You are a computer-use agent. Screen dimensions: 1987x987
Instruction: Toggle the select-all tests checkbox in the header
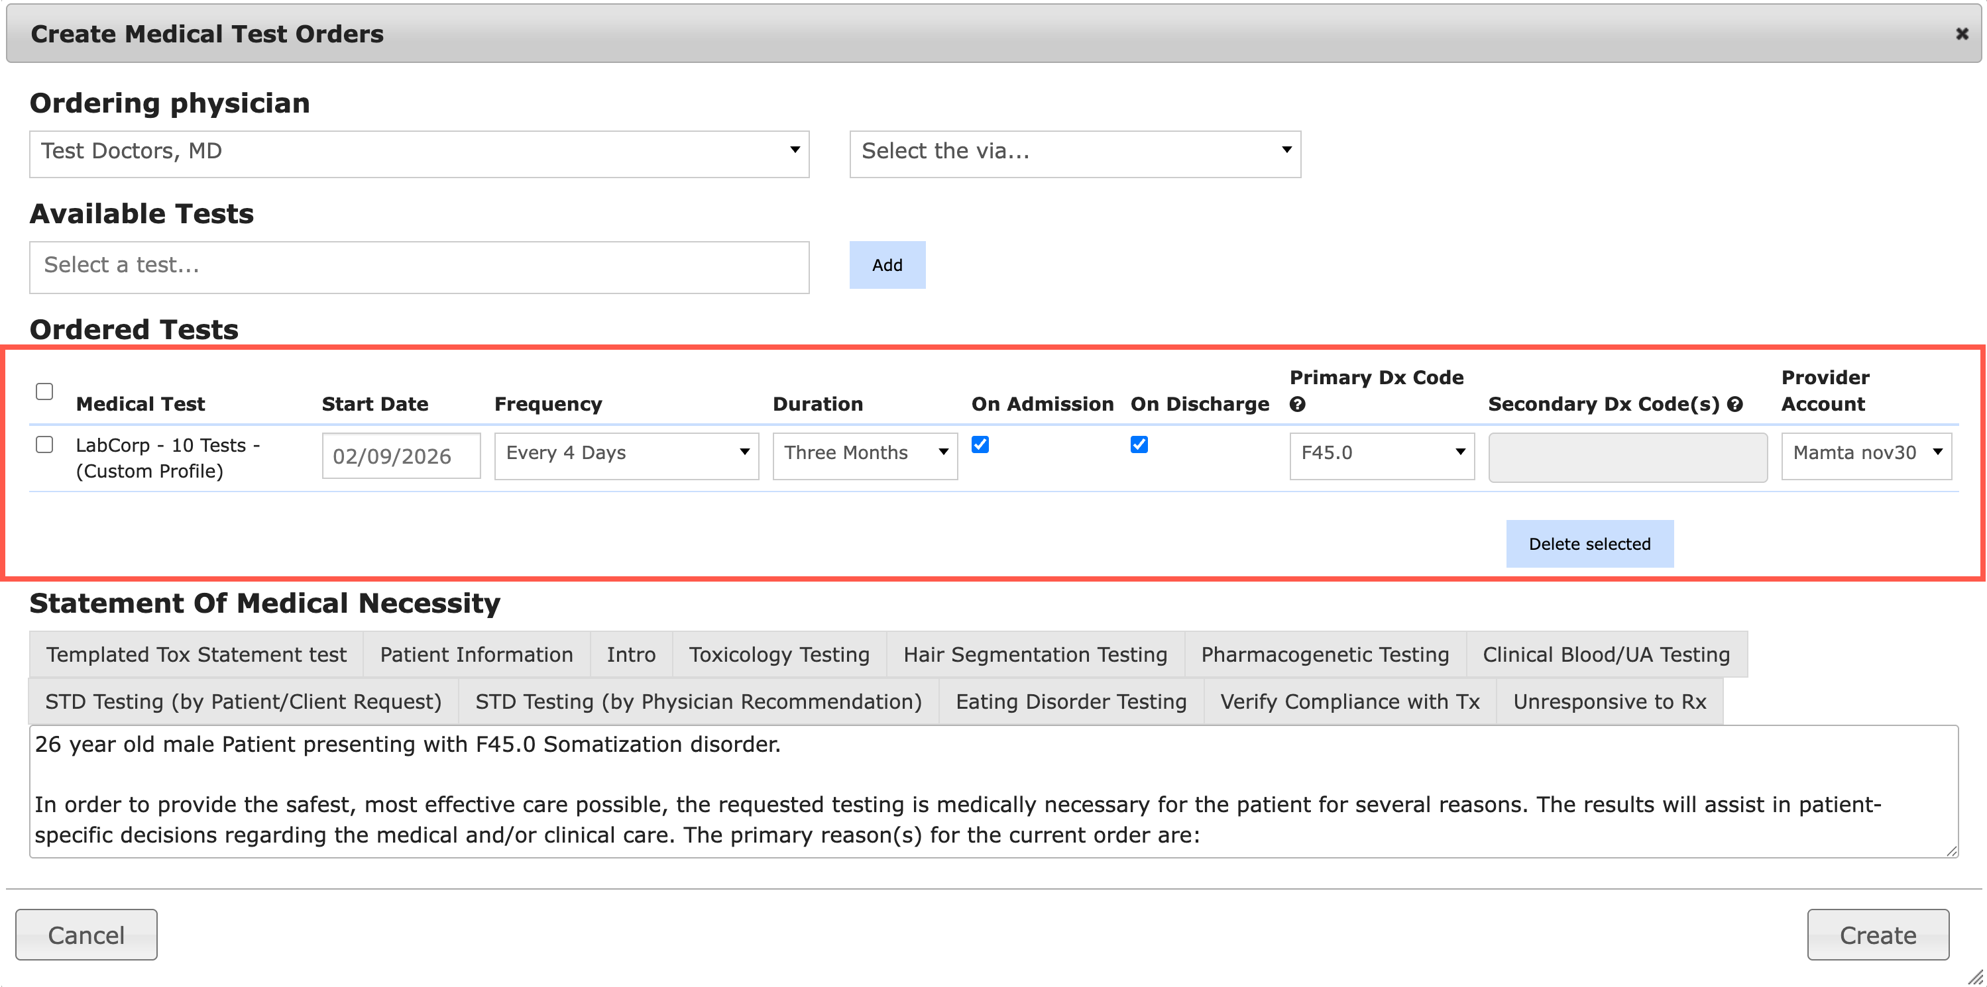click(x=45, y=391)
